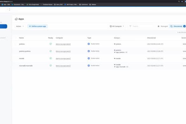Click the filter funnel icon in search
186x124 pixels.
[130, 26]
